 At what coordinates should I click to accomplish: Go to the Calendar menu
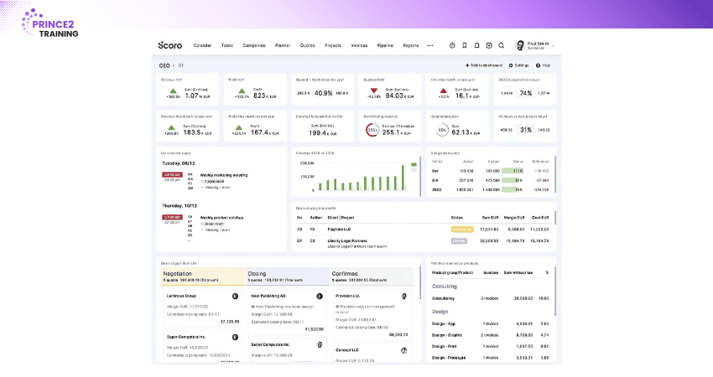[x=202, y=45]
